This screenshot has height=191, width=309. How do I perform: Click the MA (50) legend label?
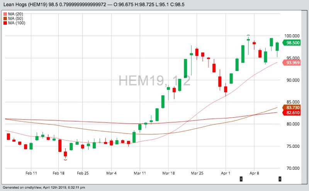click(15, 19)
